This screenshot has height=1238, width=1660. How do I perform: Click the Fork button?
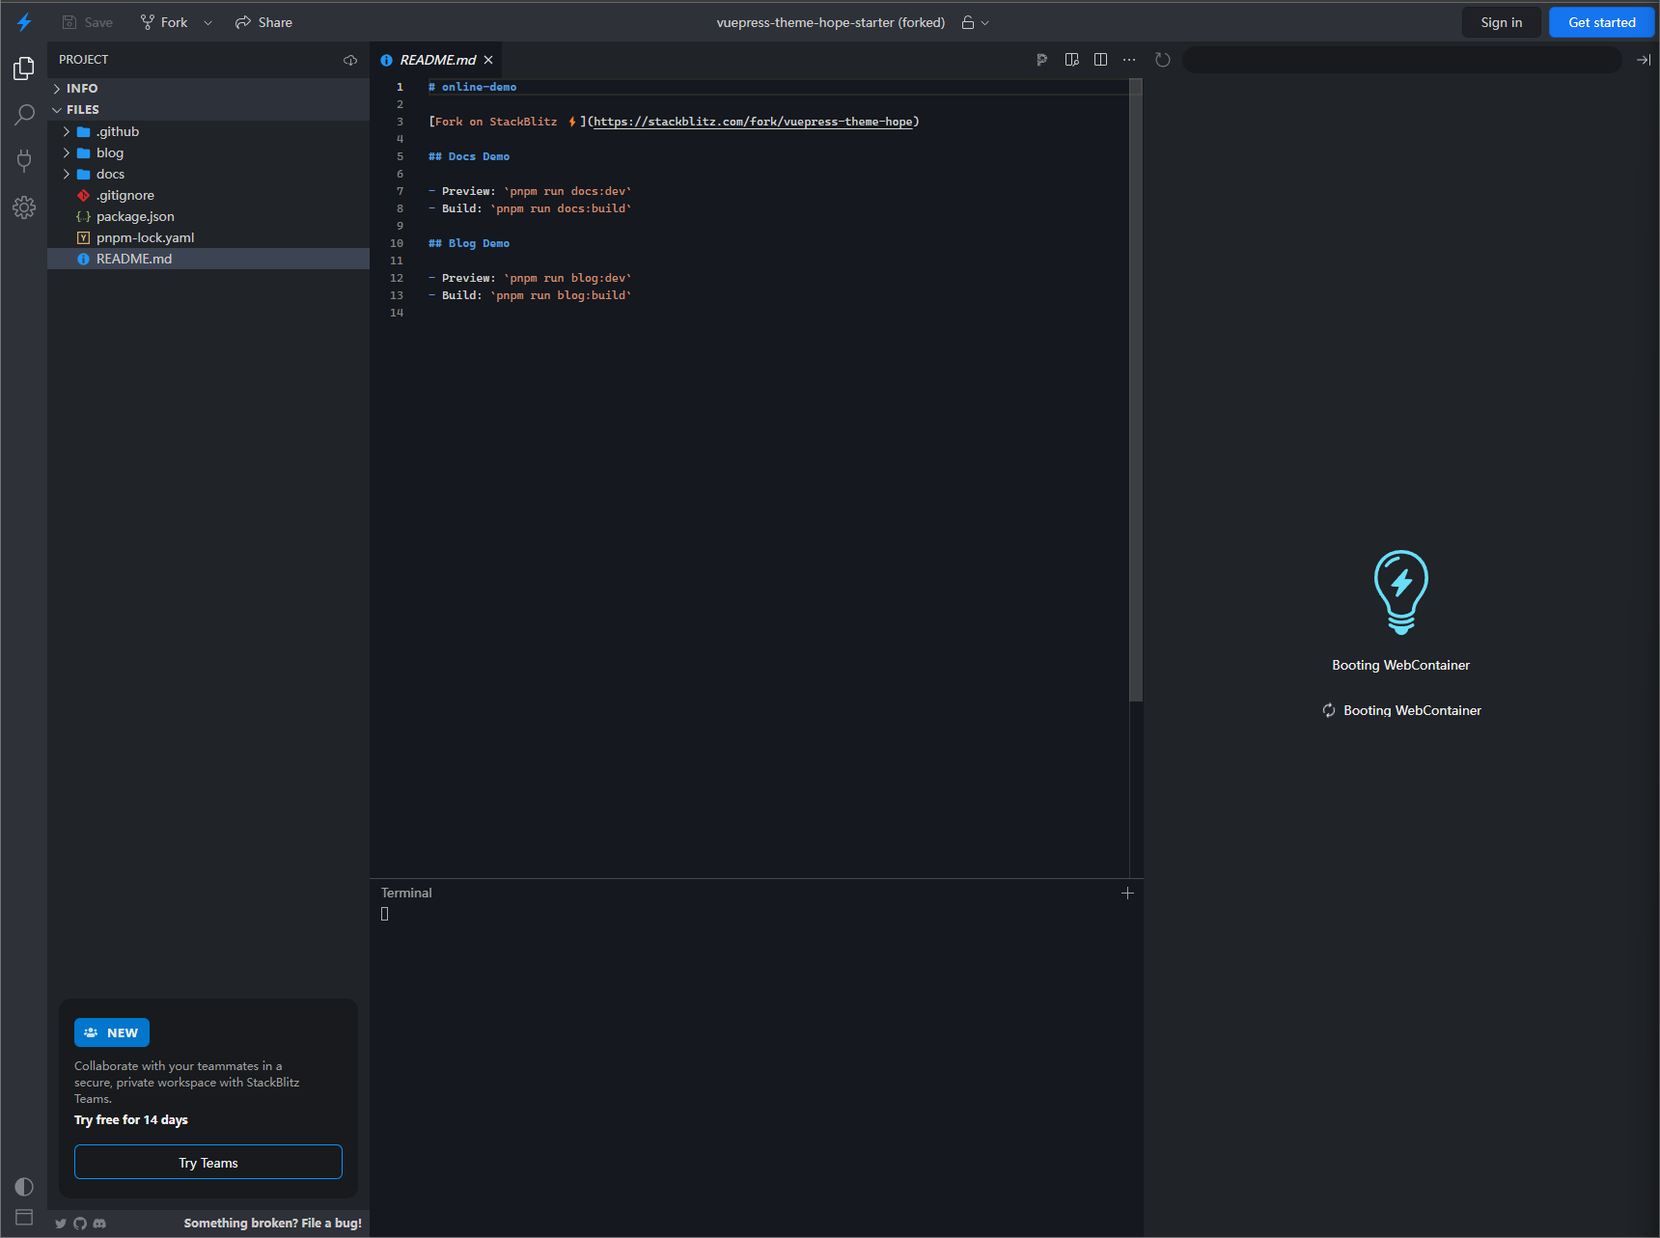(164, 22)
